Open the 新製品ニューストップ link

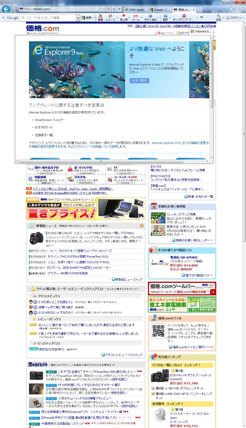click(x=127, y=279)
